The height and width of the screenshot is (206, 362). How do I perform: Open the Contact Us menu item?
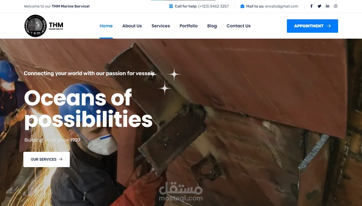click(239, 26)
